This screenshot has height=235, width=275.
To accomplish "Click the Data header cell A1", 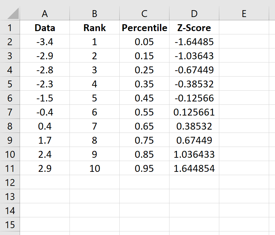I will [x=45, y=28].
